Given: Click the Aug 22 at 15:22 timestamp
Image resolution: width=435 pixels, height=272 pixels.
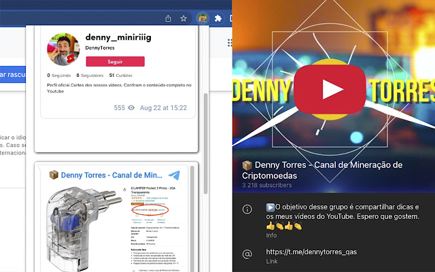Looking at the screenshot, I should coord(163,107).
